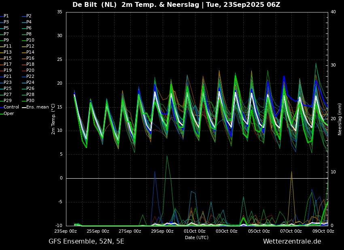
Task: Click the P10 legend entry
Action: point(30,40)
